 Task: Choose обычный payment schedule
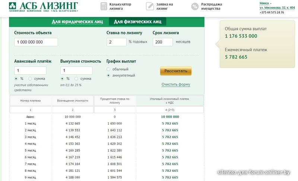tap(108, 69)
